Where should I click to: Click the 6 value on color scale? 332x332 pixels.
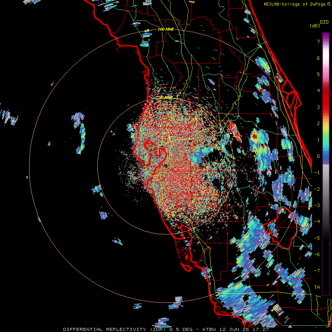tap(318, 58)
